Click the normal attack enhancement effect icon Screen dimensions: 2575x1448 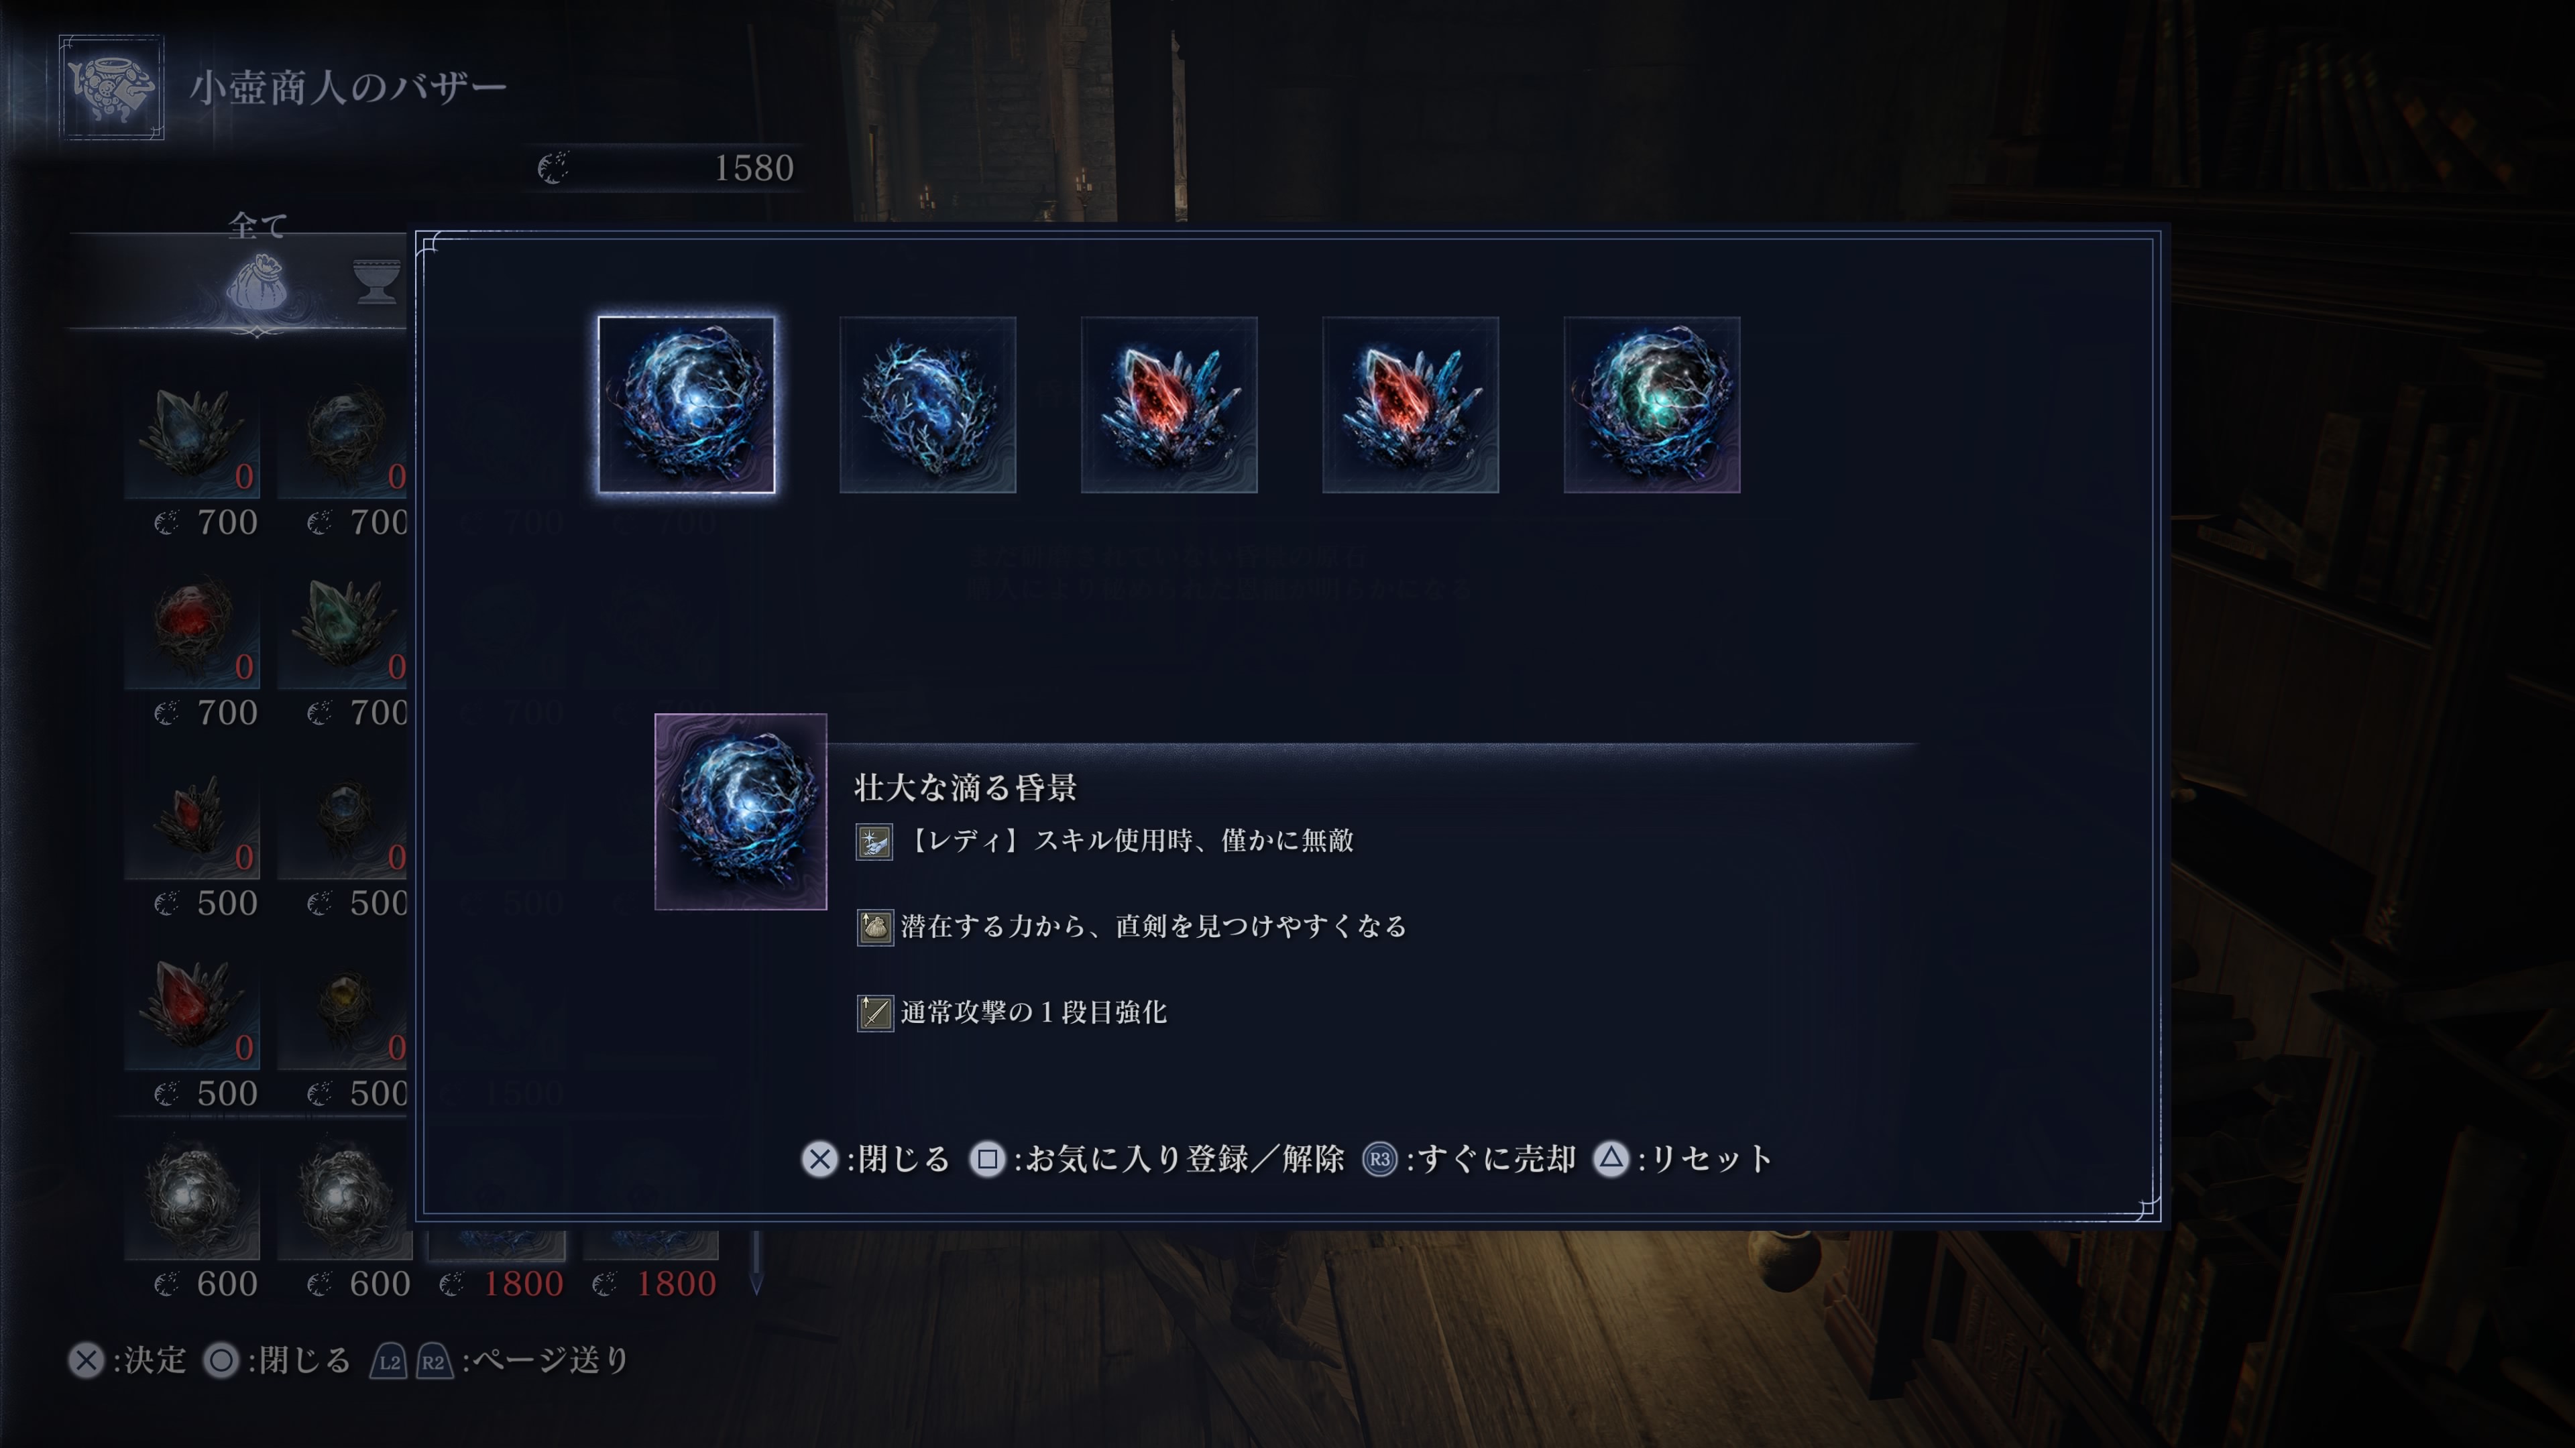[874, 1012]
